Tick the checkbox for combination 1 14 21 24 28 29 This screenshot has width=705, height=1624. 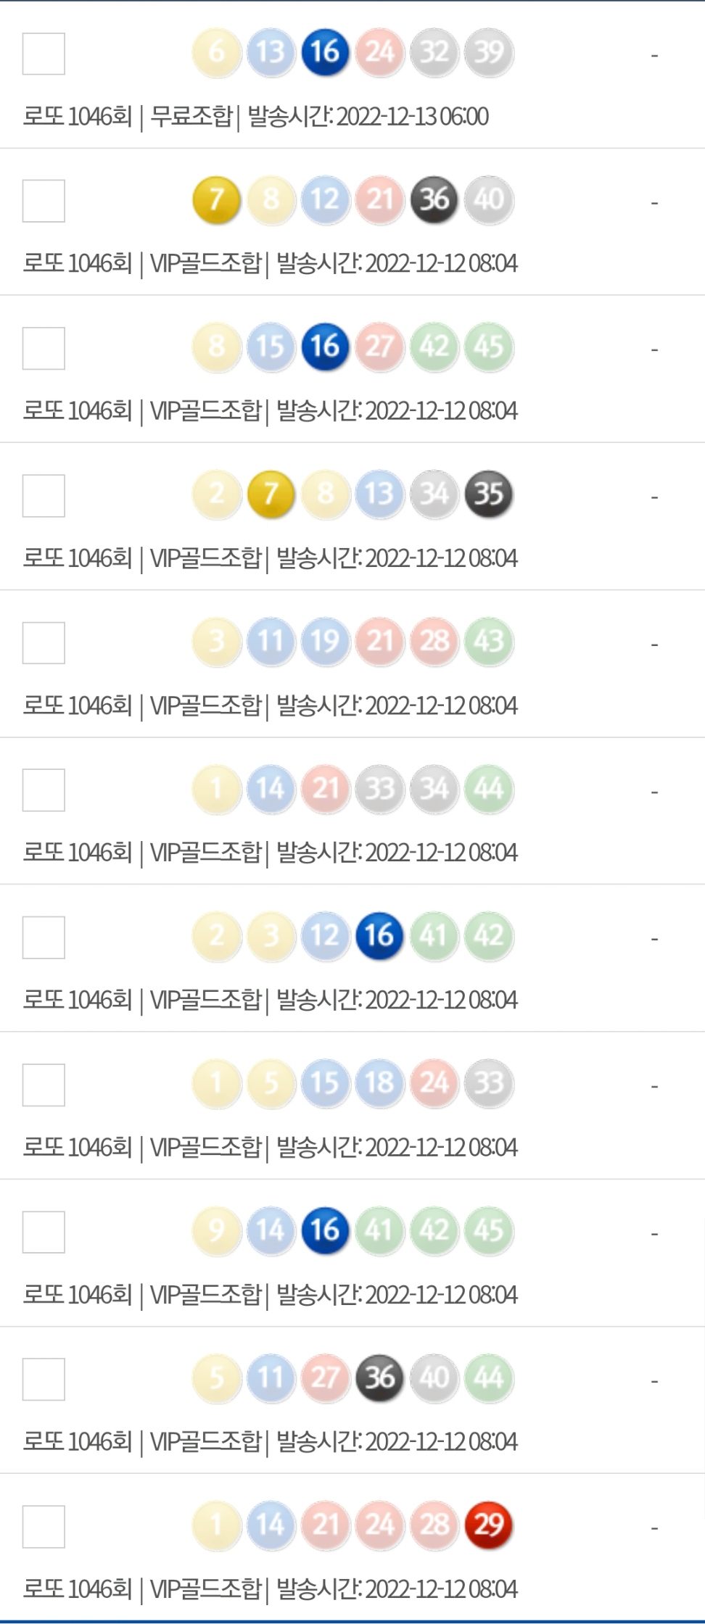44,1526
